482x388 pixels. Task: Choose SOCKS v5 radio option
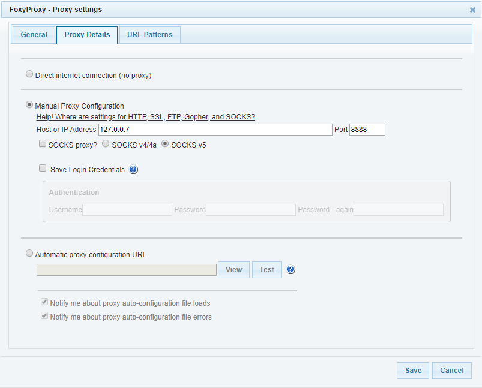click(x=165, y=143)
